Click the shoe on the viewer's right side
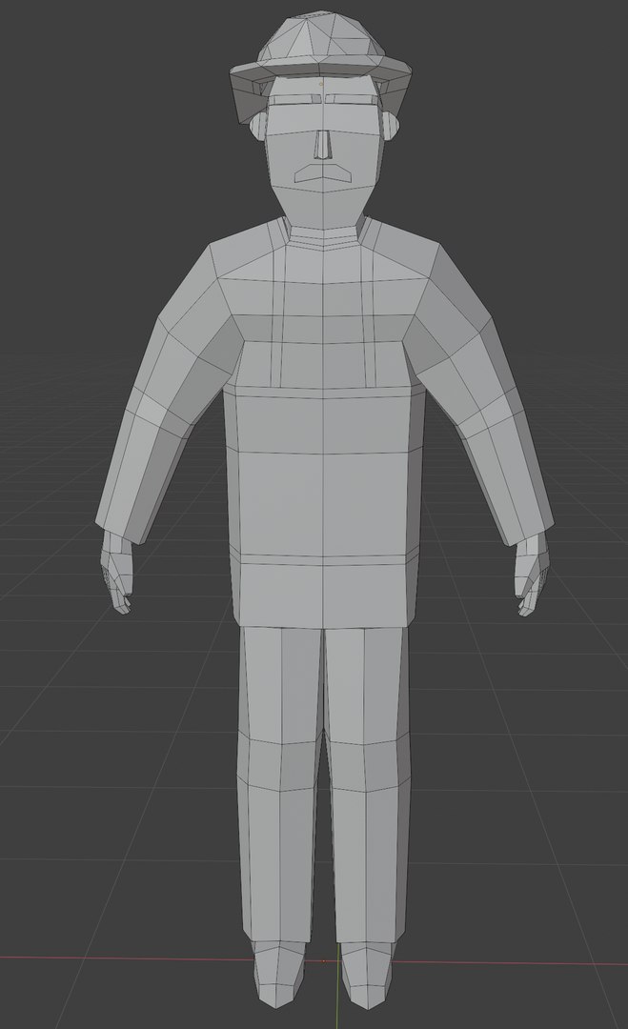The height and width of the screenshot is (1029, 628). tap(366, 975)
